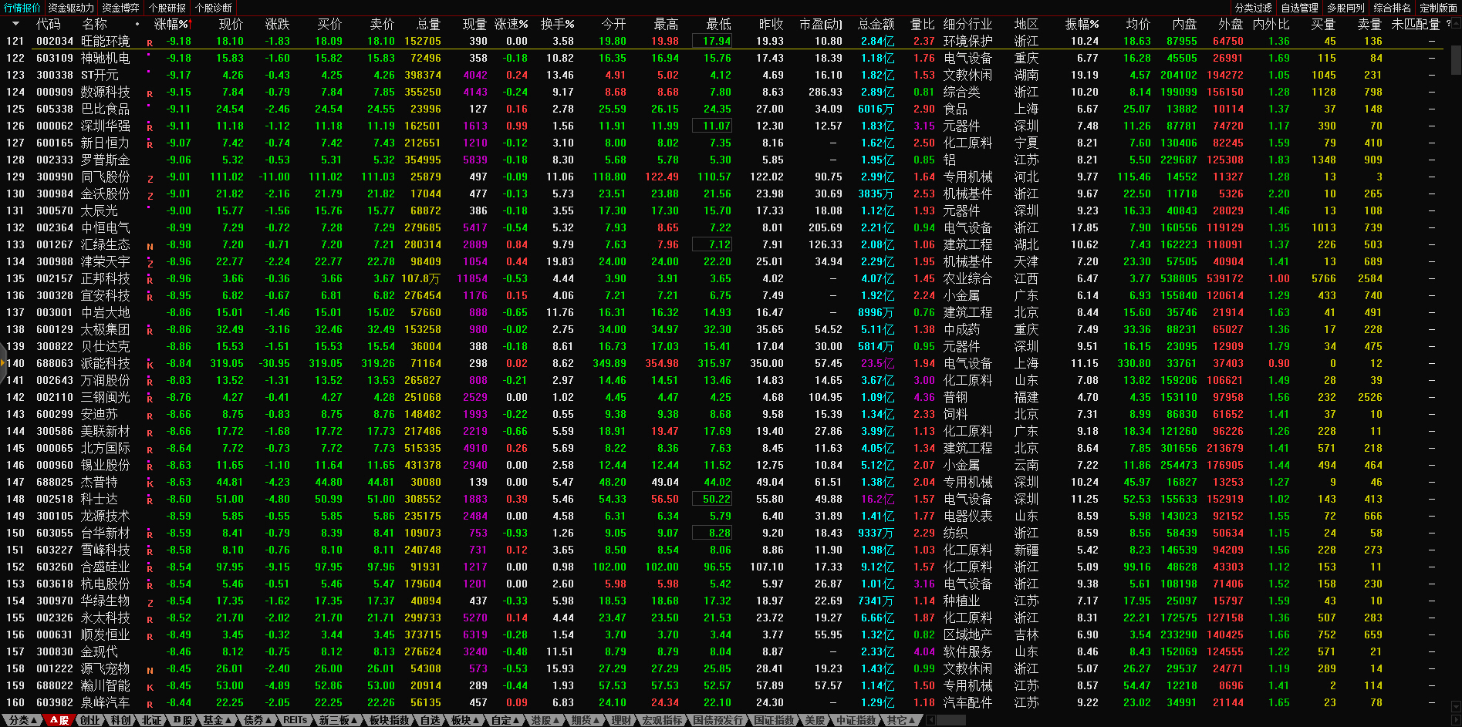The image size is (1462, 727).
Task: Open the dropdown arrow before 代码 column
Action: tap(15, 24)
